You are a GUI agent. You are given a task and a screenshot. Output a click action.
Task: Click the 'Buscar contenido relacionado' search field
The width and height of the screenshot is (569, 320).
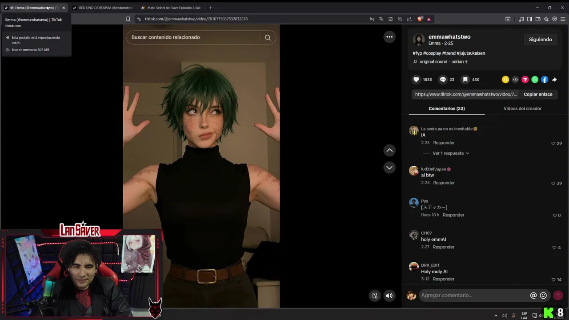pyautogui.click(x=194, y=37)
